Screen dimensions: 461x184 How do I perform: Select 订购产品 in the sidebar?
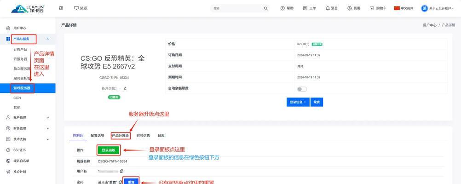(20, 49)
